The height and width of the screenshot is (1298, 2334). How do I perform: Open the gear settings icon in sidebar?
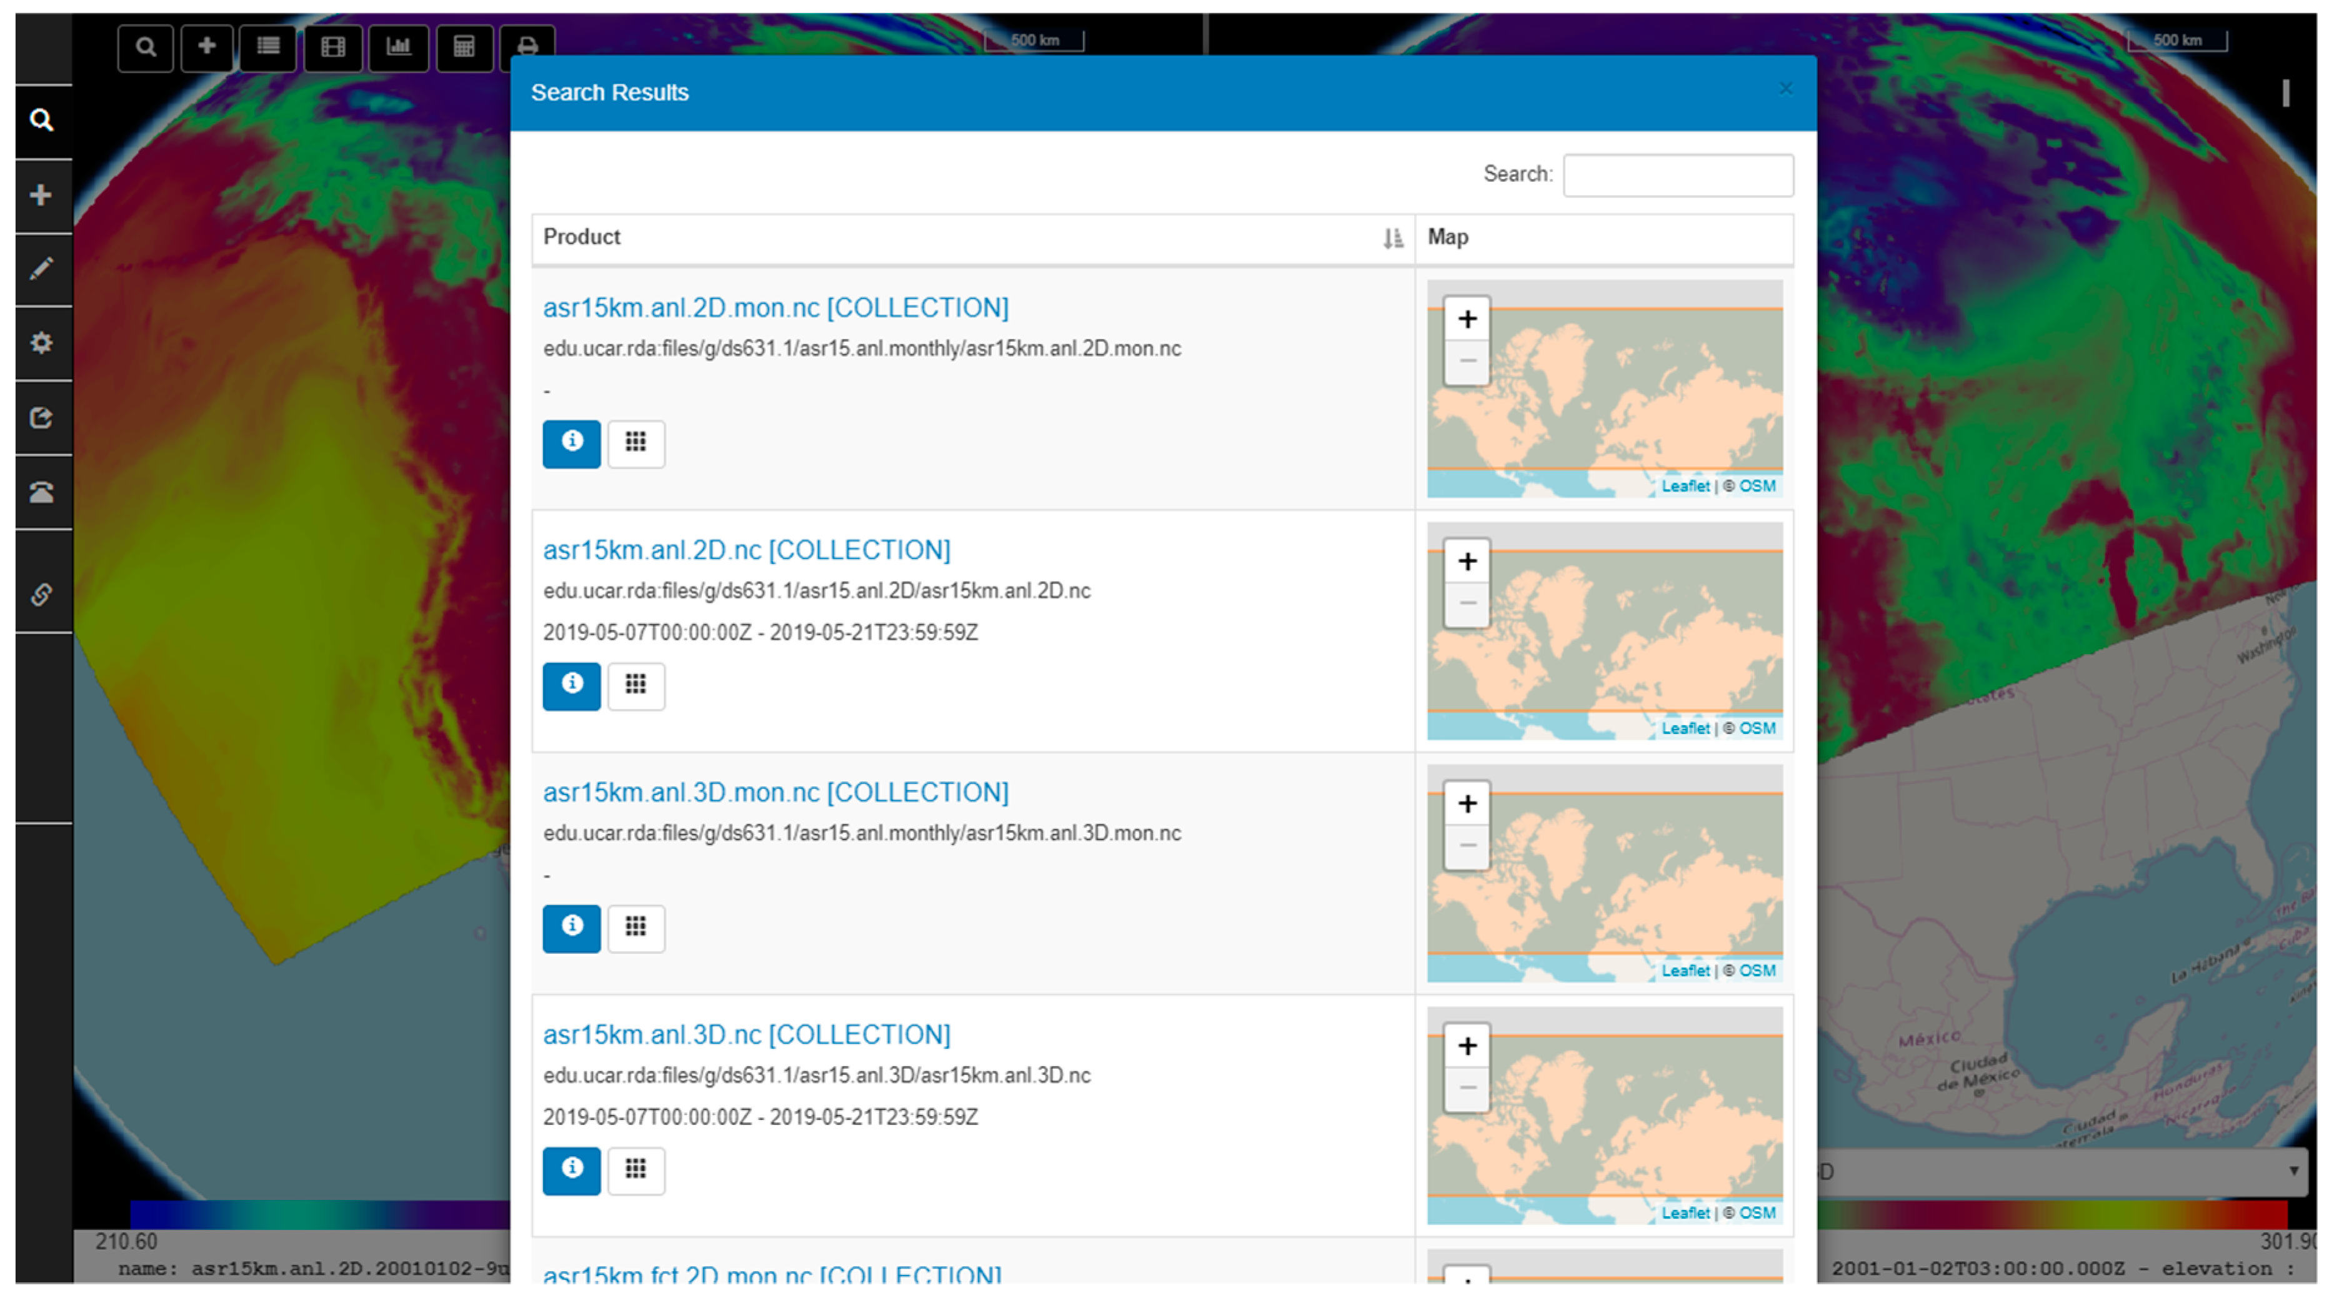point(41,342)
